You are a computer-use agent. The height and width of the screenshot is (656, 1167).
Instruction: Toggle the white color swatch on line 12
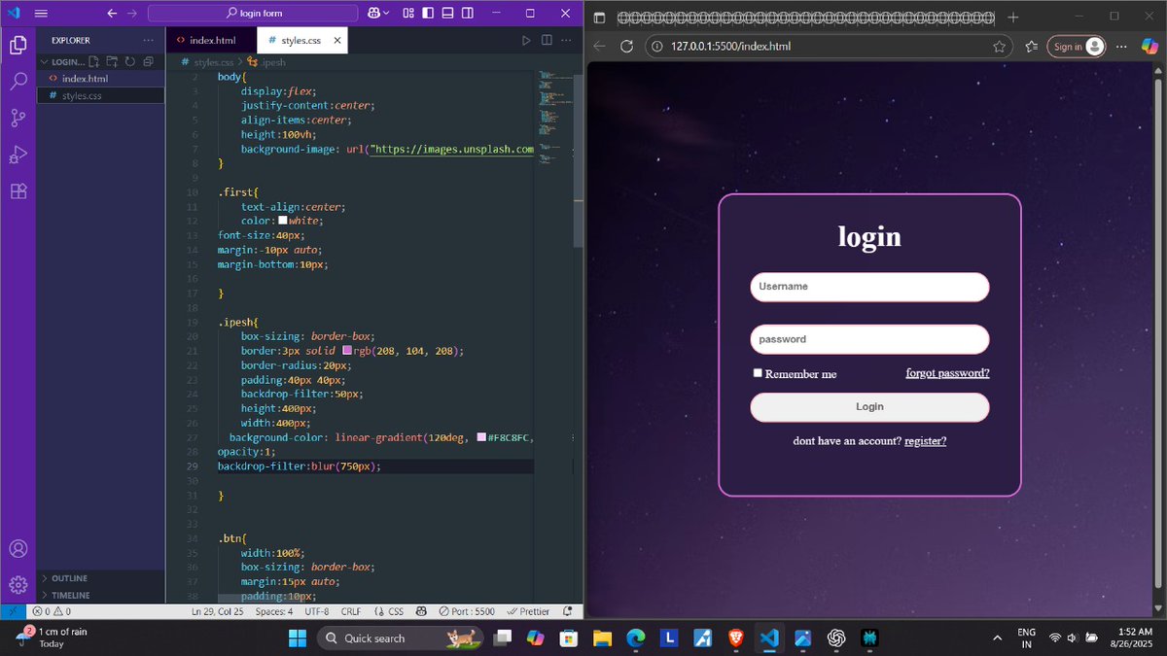(280, 220)
